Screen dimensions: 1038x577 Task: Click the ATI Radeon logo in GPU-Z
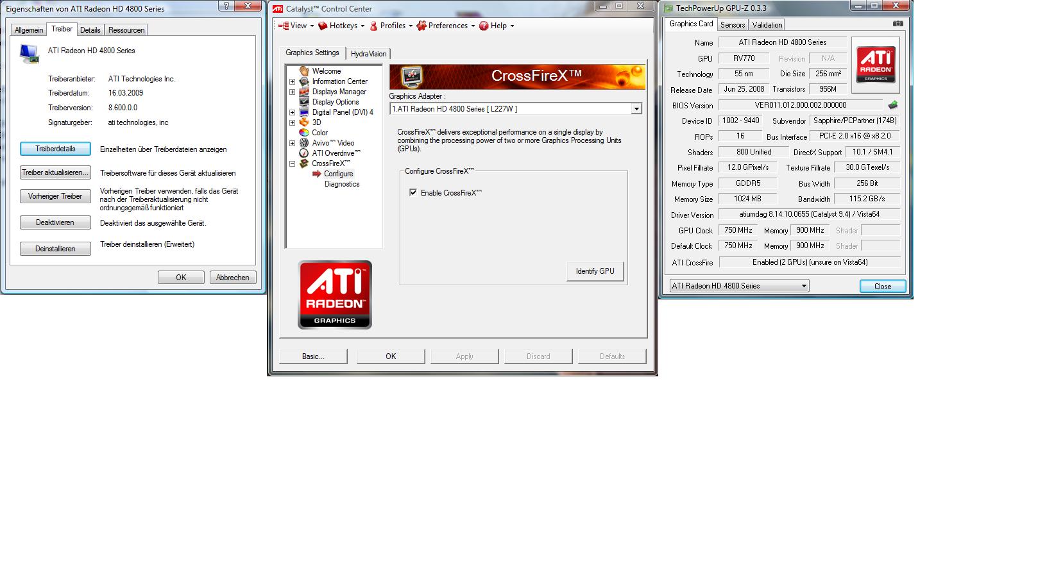coord(876,65)
